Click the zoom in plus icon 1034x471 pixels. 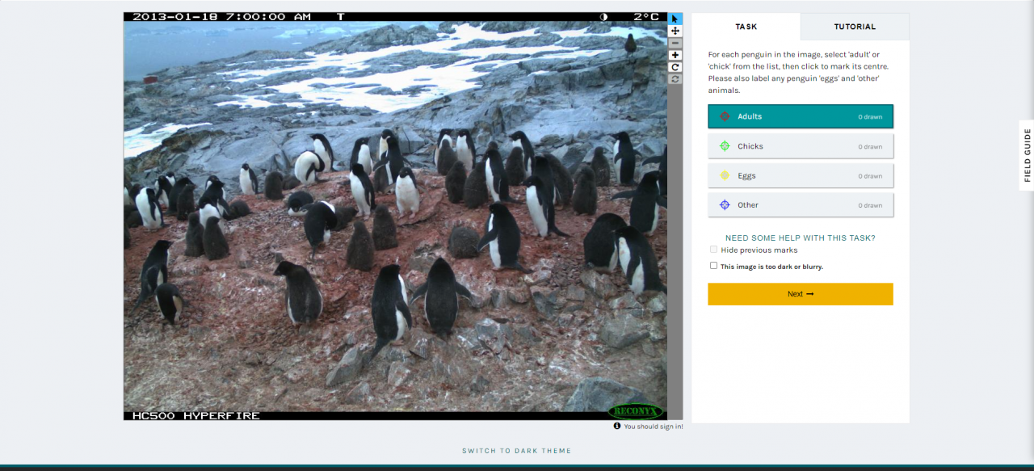[675, 55]
